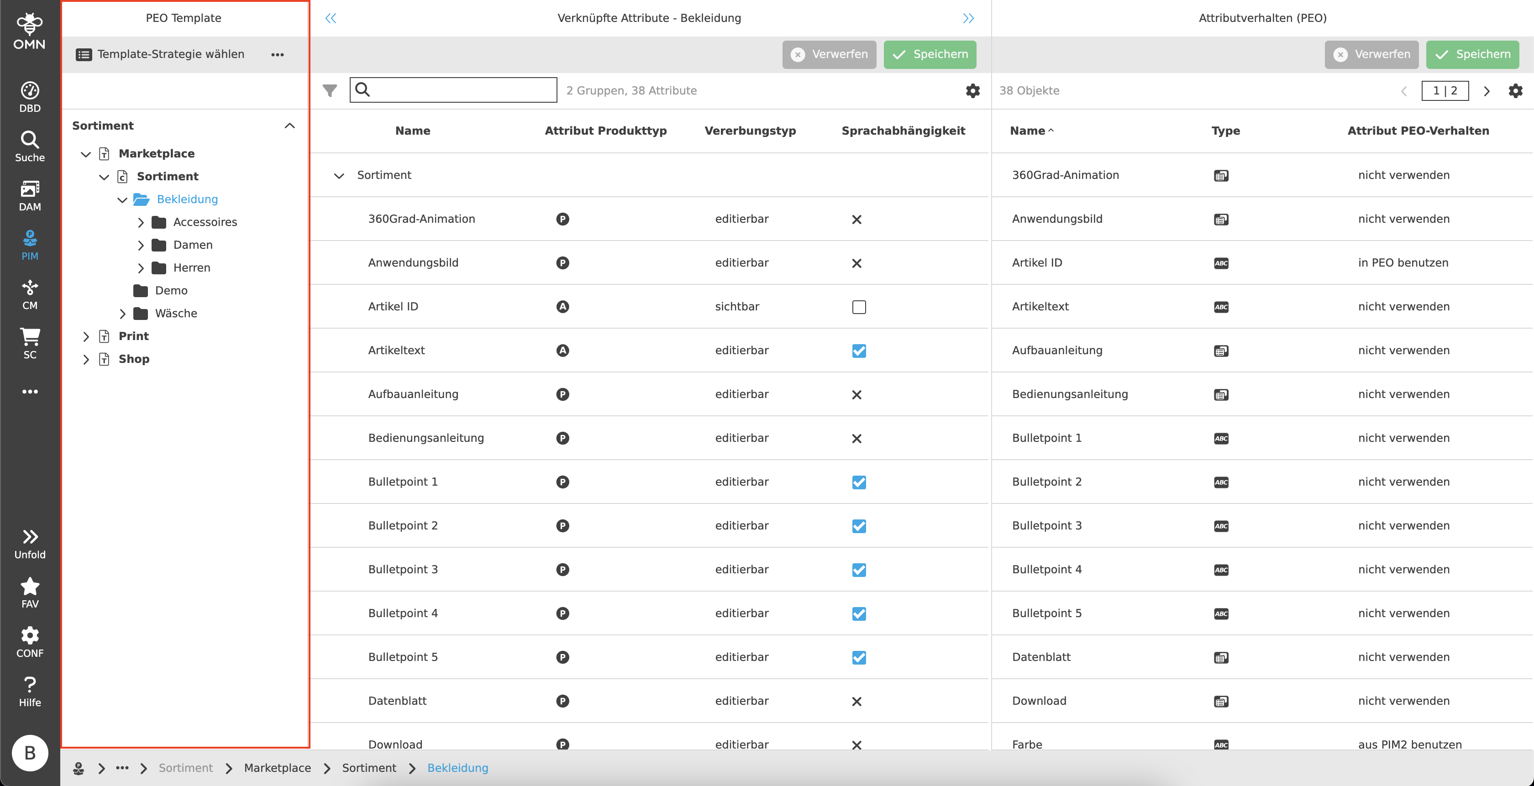Open the CM module icon

[x=30, y=294]
